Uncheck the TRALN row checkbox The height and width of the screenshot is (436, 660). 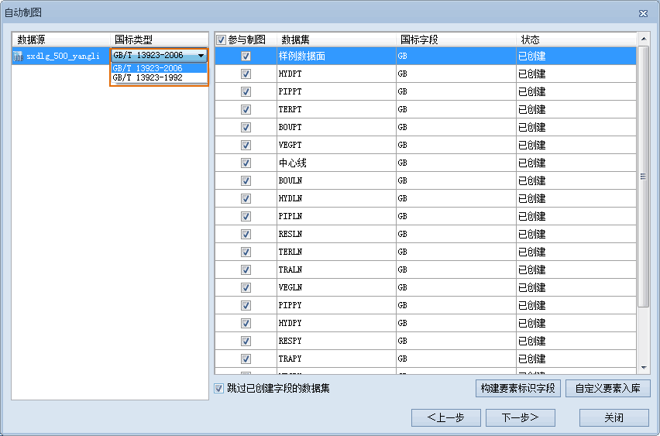[246, 269]
